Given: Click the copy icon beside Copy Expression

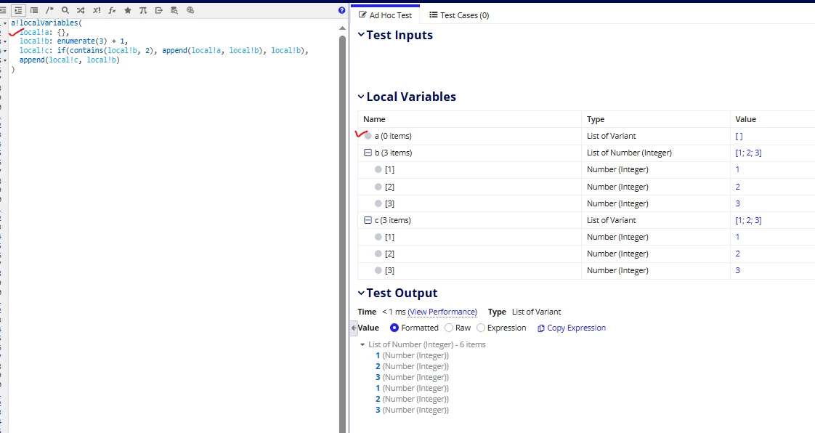Looking at the screenshot, I should pos(540,328).
